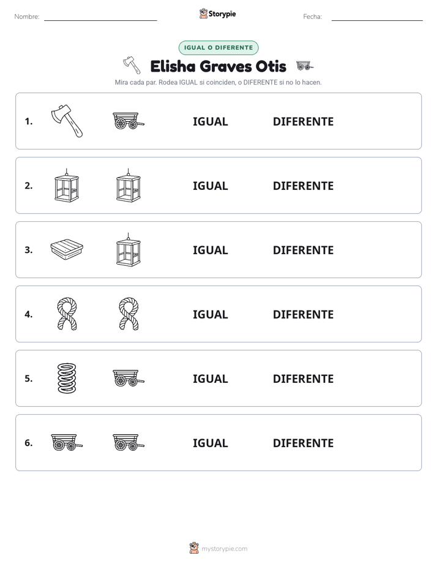Select IGUAL in row 4
Viewport: 437px width, 566px height.
(x=210, y=314)
